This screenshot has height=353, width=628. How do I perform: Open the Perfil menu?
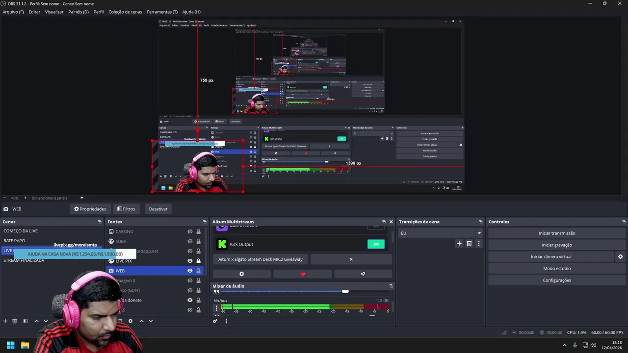99,12
